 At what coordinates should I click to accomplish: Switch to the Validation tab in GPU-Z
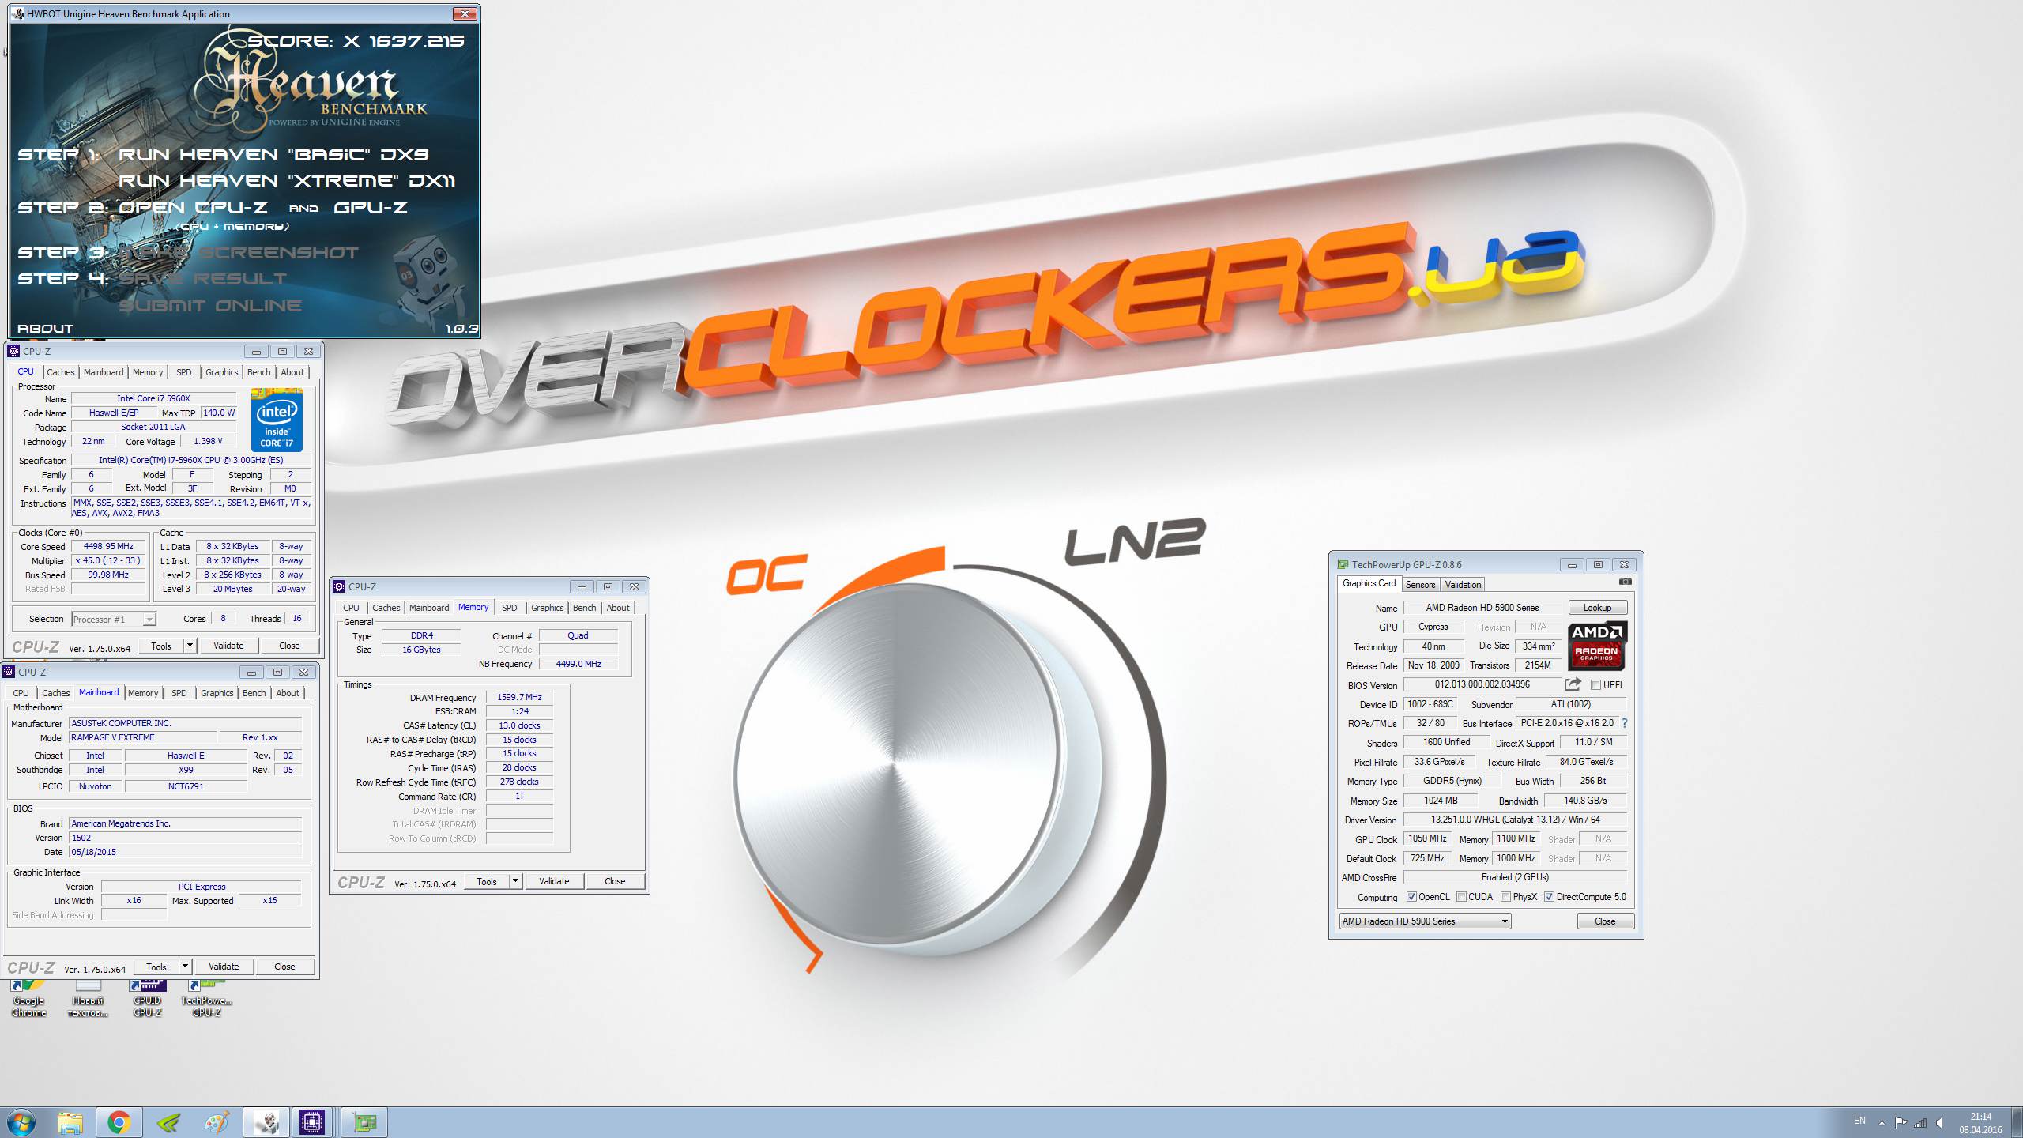pos(1463,585)
